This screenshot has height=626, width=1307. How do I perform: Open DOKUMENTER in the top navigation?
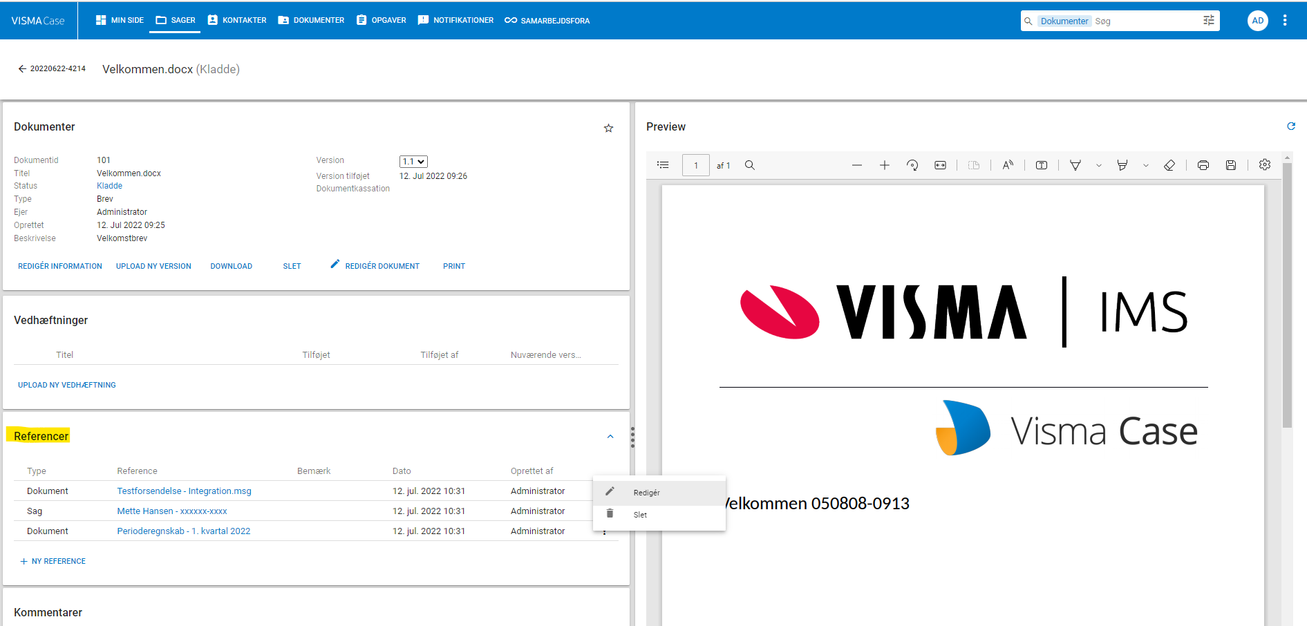coord(311,21)
